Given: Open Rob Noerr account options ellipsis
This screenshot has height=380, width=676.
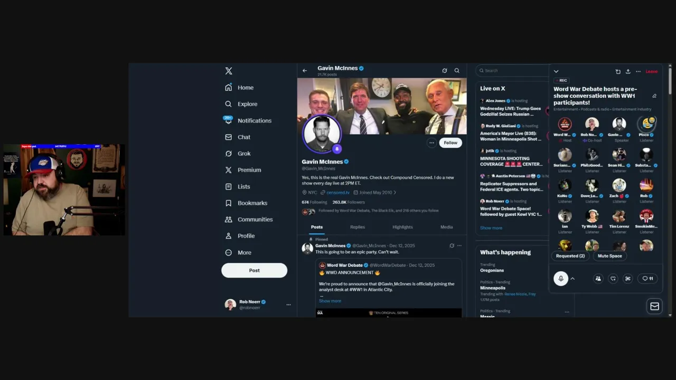Looking at the screenshot, I should click(x=288, y=305).
